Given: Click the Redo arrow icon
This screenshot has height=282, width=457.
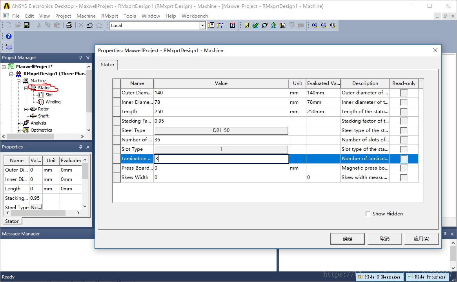Looking at the screenshot, I should tap(99, 25).
